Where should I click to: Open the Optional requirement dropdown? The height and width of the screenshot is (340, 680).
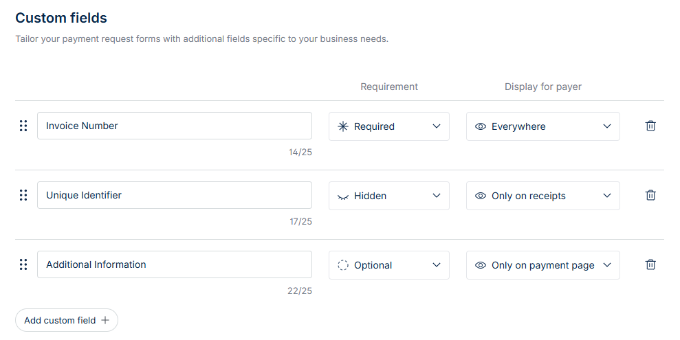[x=389, y=265]
